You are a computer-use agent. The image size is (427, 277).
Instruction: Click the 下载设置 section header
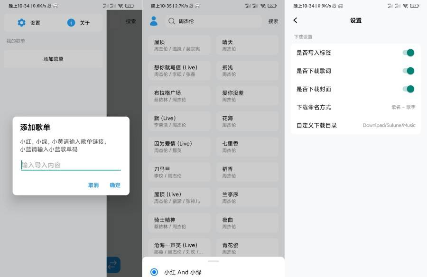click(303, 37)
